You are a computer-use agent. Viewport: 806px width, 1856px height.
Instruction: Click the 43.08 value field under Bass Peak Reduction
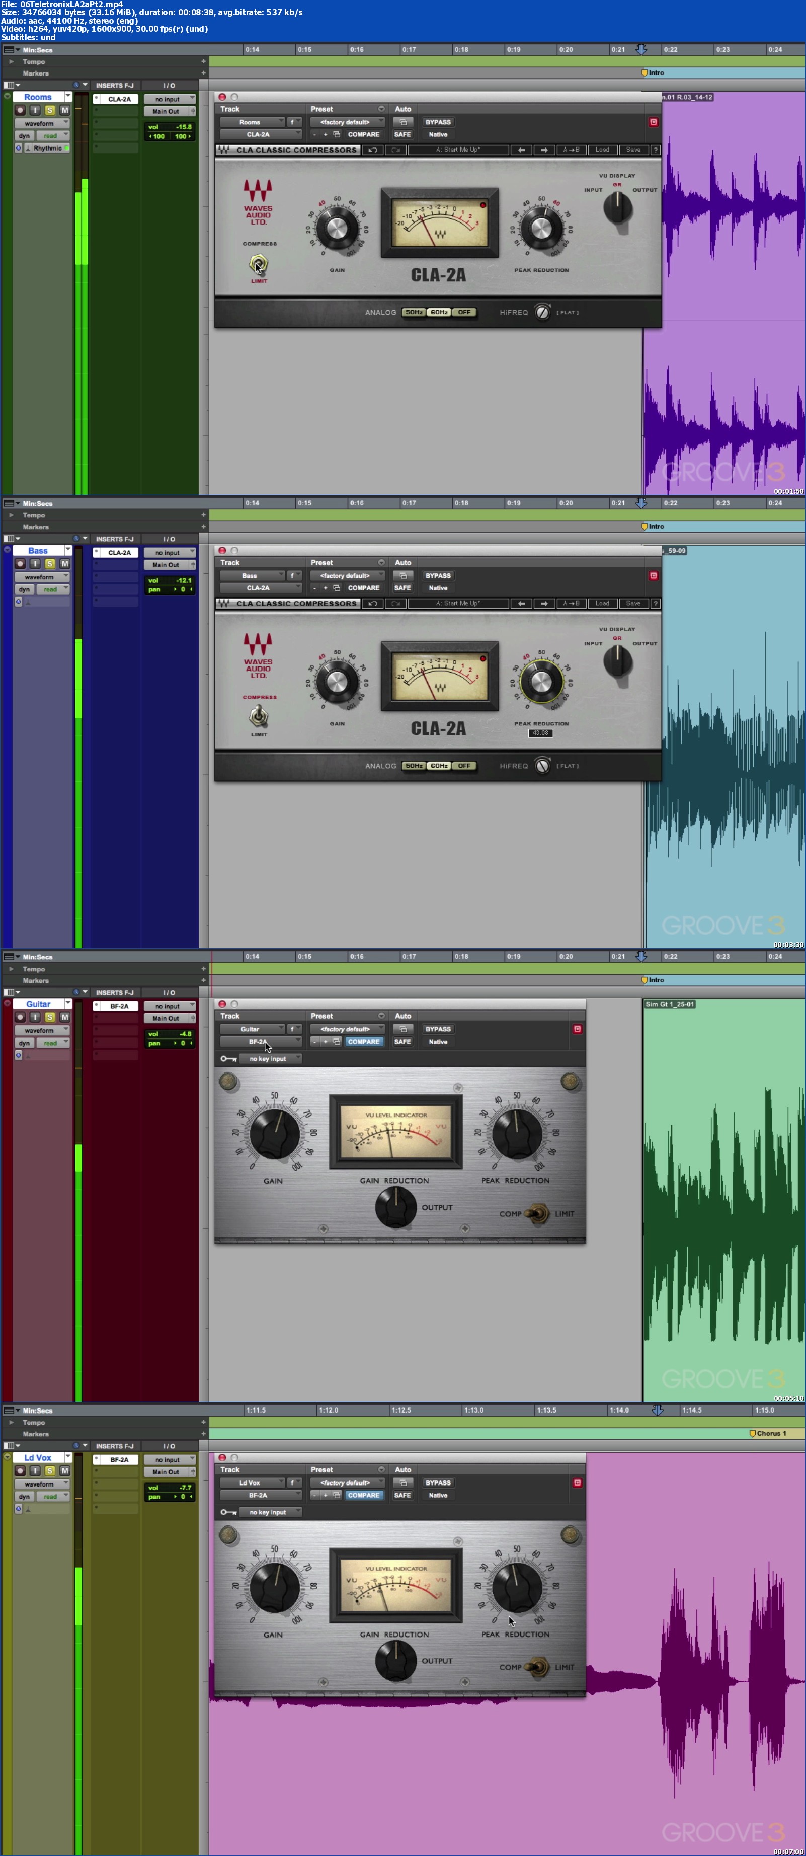(x=540, y=733)
